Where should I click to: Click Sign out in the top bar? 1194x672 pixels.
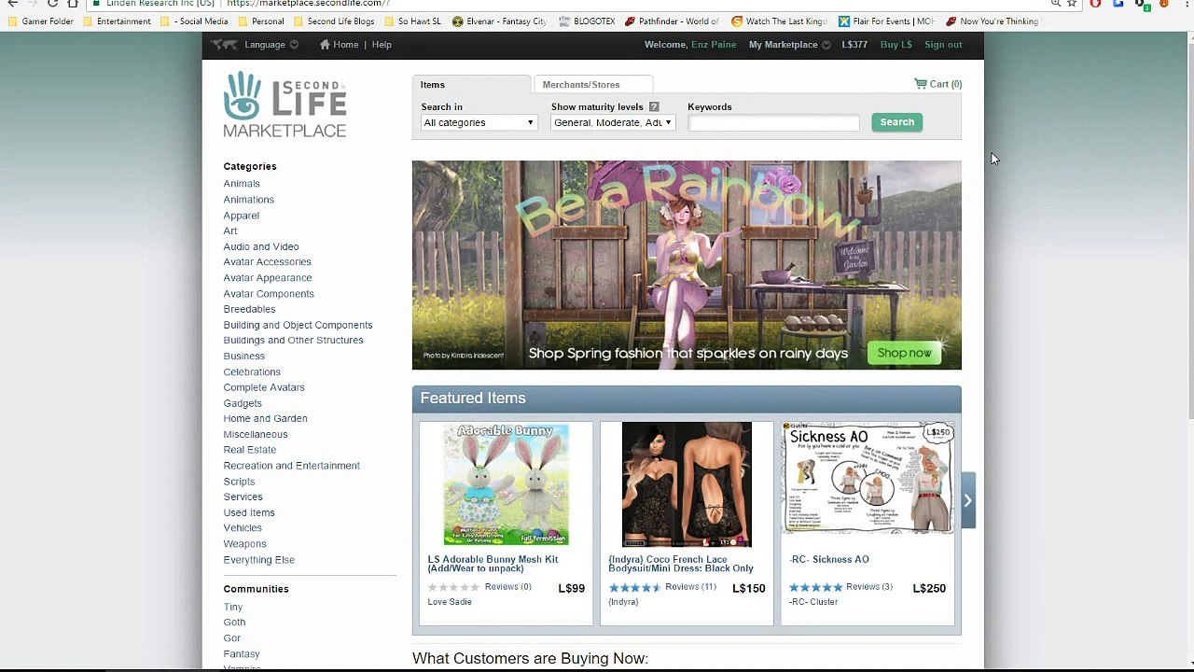pos(943,45)
